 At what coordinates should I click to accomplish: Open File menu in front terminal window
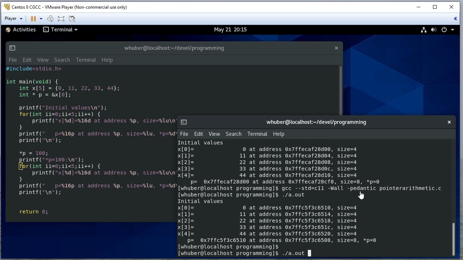[184, 134]
